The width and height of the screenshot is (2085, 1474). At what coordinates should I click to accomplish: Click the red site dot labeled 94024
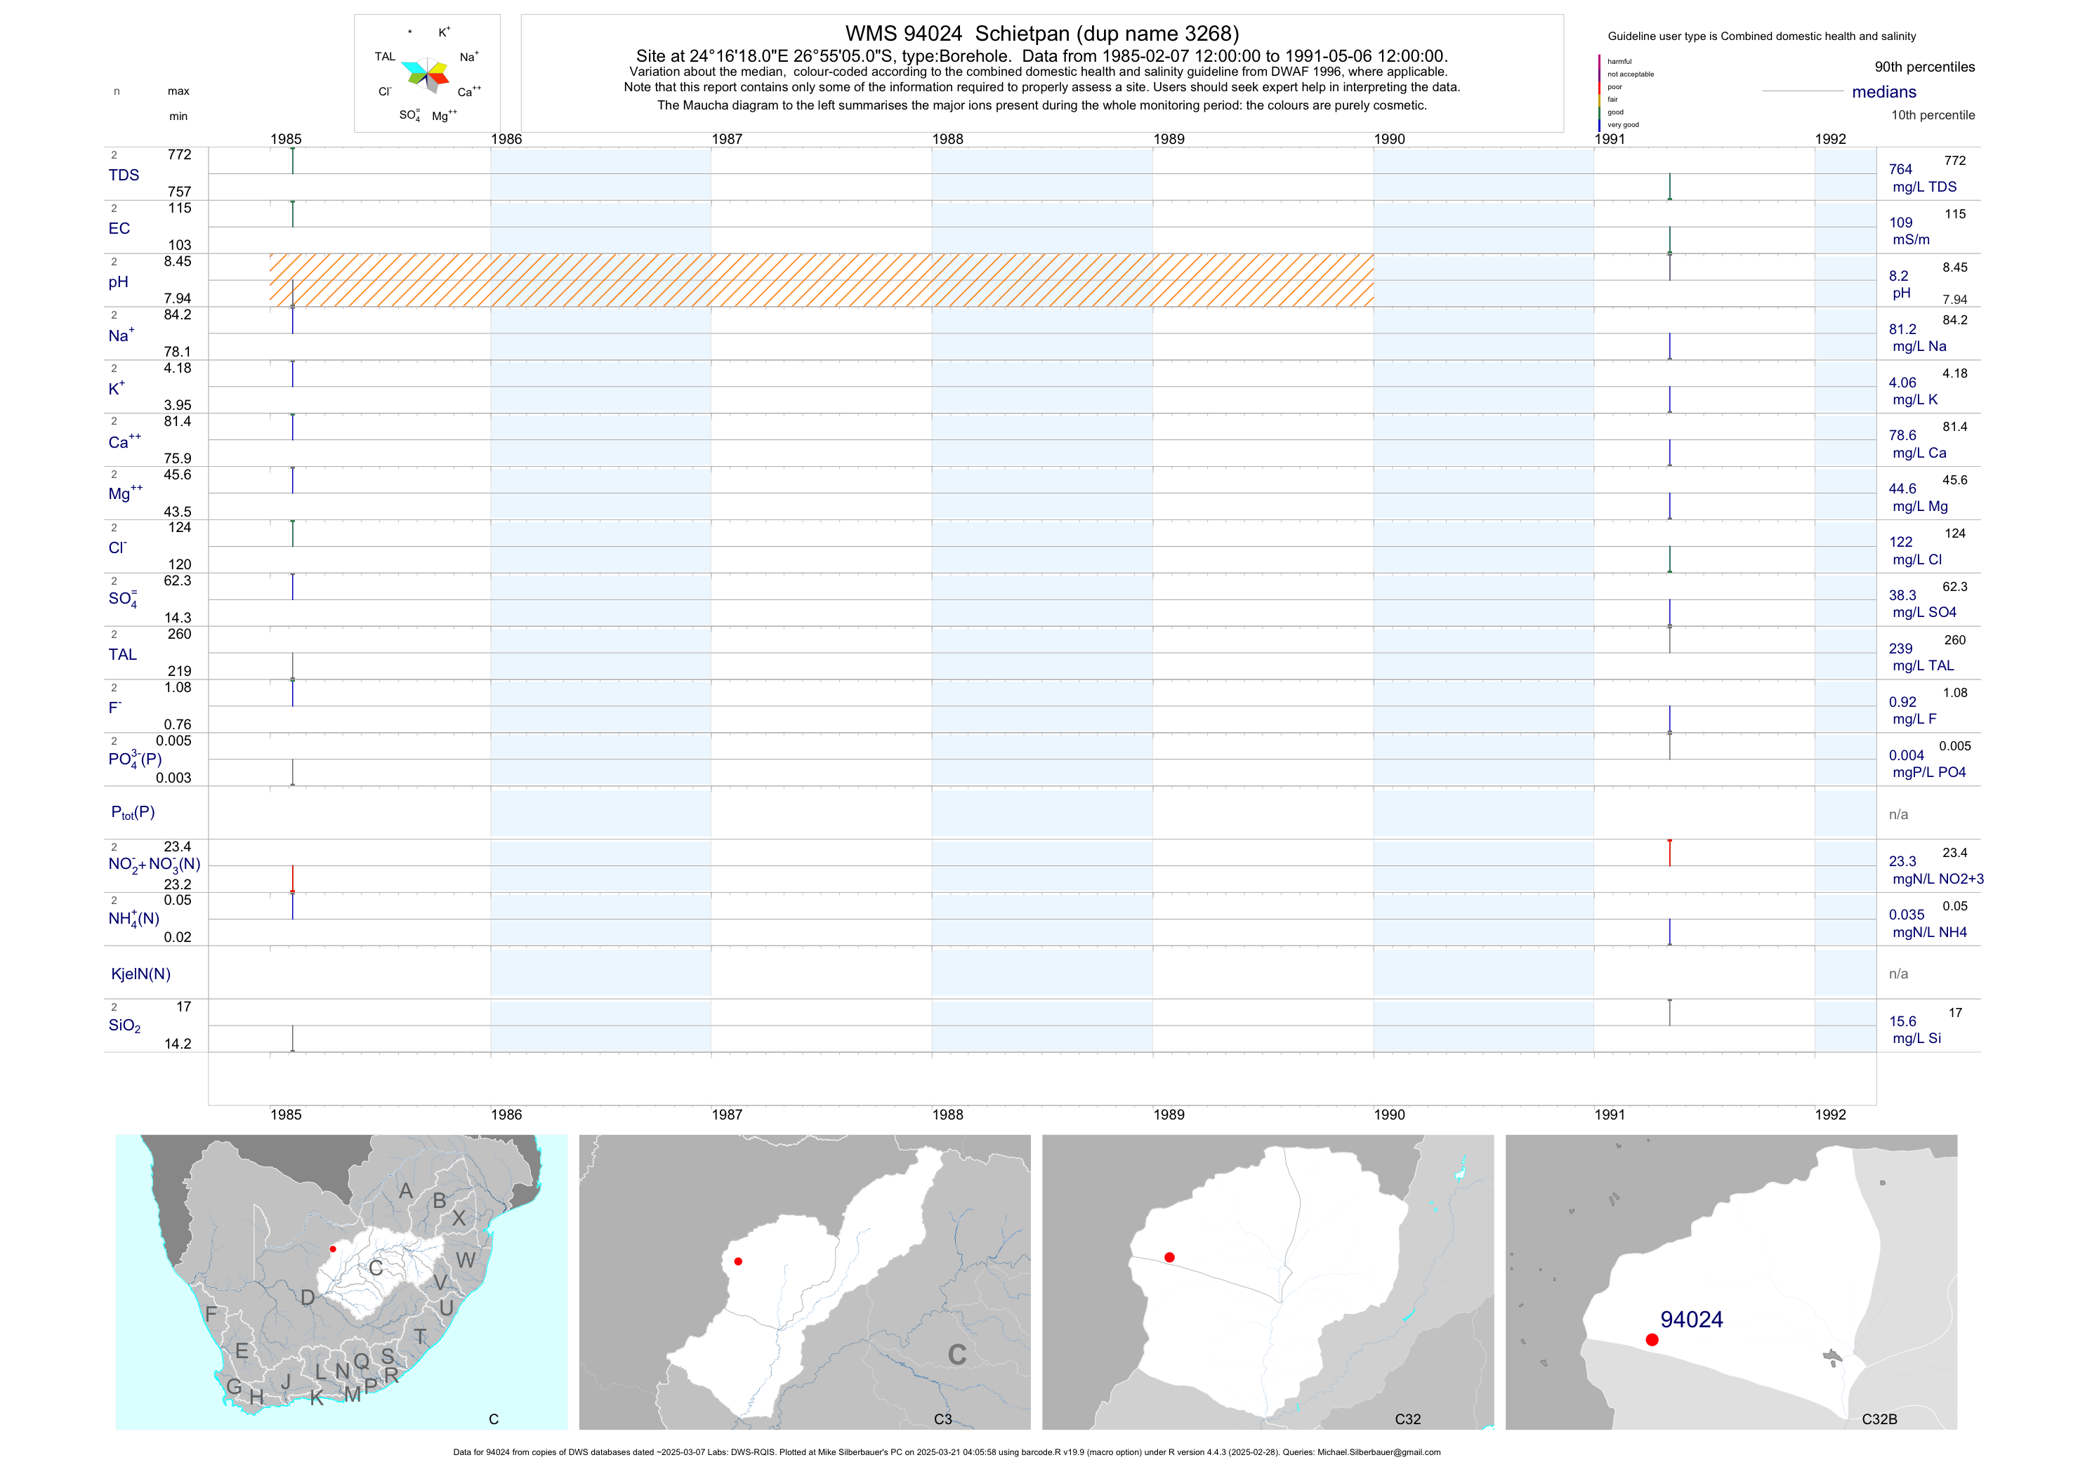1652,1340
